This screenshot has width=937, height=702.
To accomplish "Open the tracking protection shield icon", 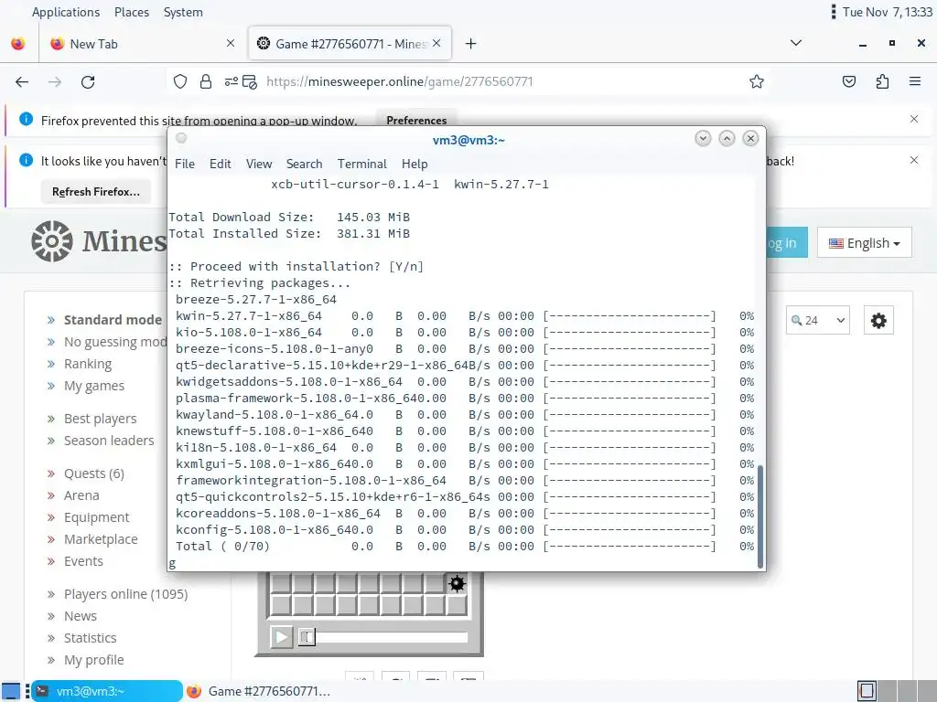I will tap(180, 81).
